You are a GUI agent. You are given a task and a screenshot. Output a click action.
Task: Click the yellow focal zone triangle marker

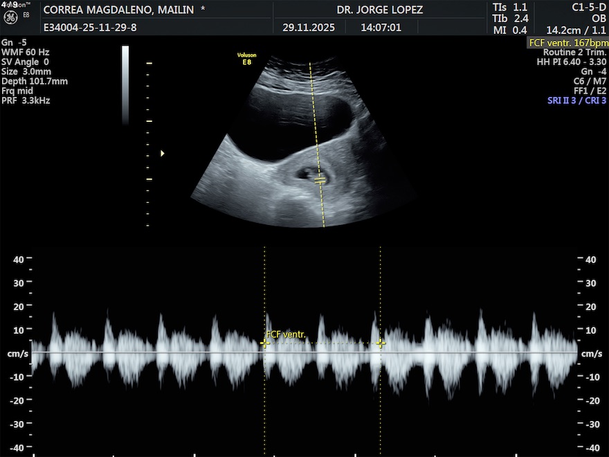tap(163, 153)
